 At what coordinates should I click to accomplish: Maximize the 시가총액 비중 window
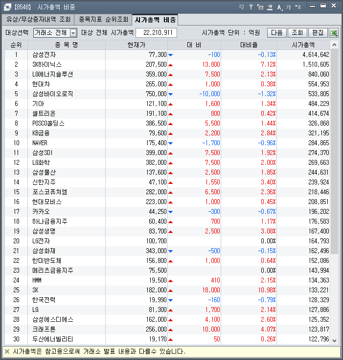323,6
